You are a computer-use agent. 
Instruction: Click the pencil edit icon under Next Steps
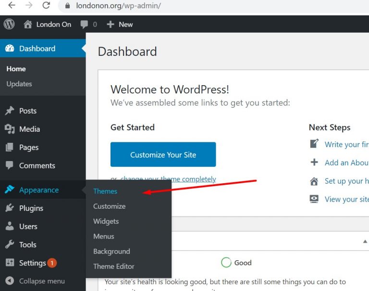coord(314,143)
